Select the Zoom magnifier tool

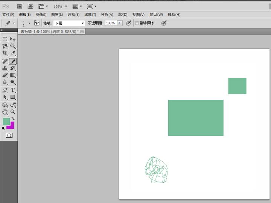pos(13,112)
